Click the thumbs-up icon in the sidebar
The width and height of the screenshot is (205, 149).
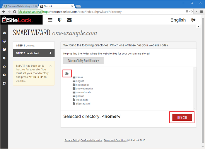point(4,66)
